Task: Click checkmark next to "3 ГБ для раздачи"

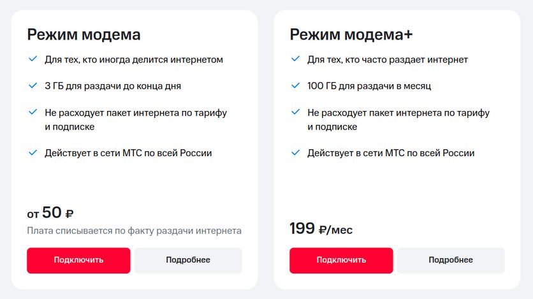Action: coord(33,85)
